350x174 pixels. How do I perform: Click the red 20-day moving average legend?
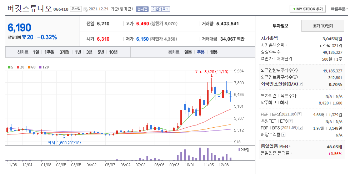tap(21, 67)
